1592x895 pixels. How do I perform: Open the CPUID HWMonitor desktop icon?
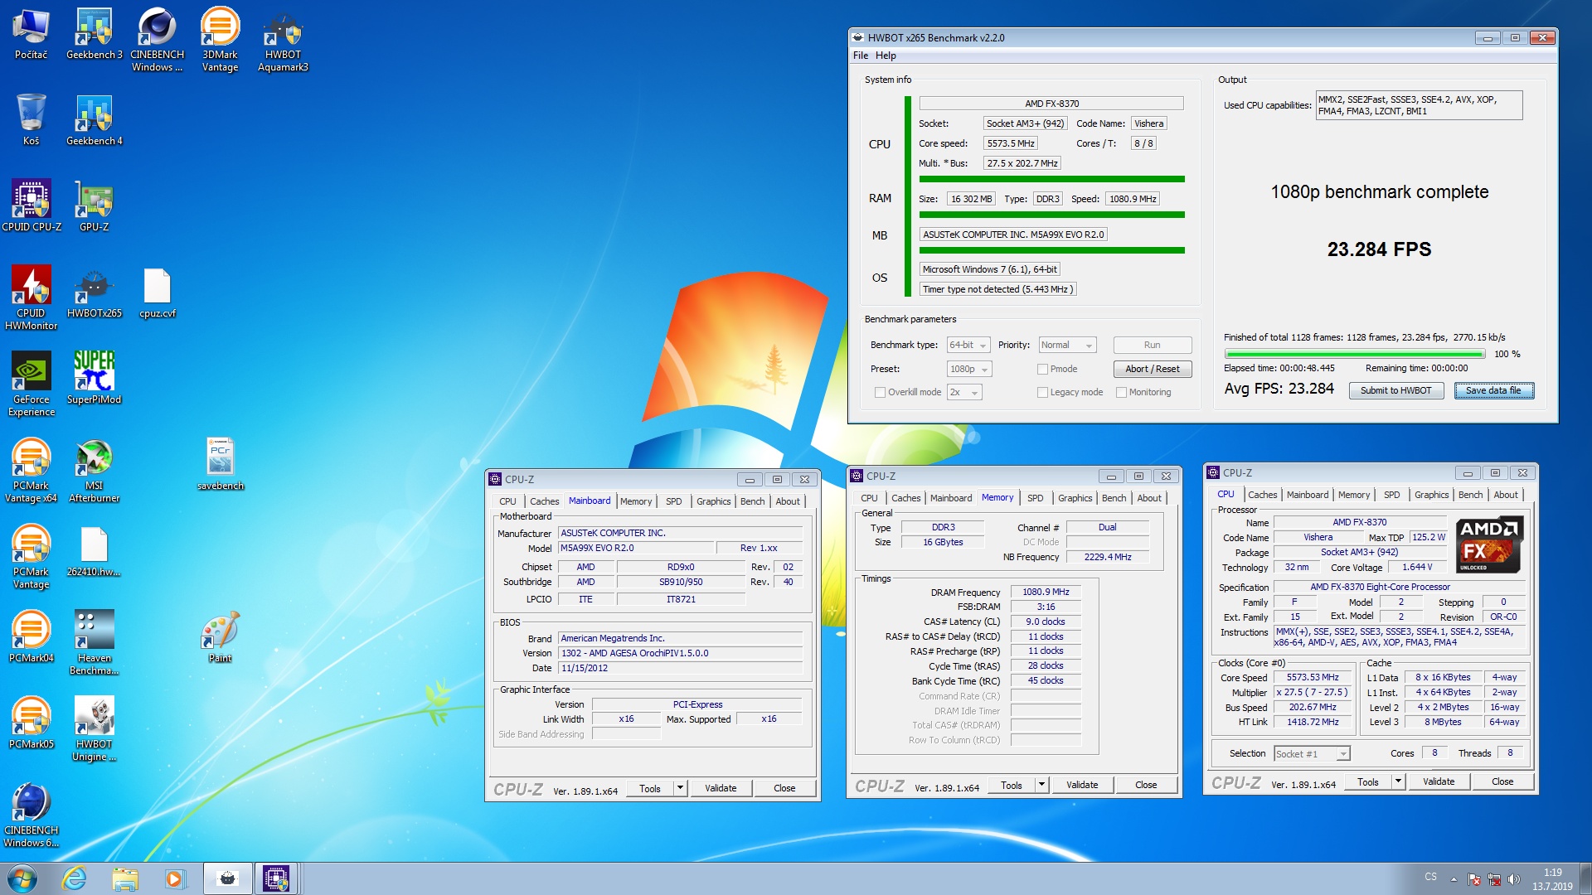click(x=31, y=298)
